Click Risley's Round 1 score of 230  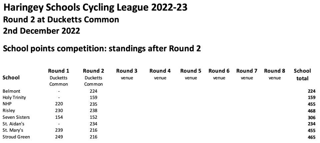[x=59, y=110]
